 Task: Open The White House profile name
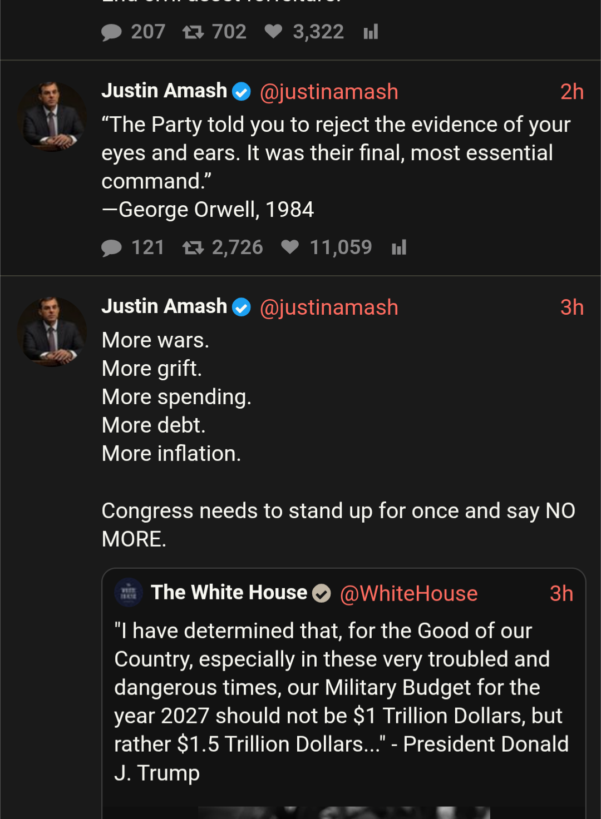(229, 593)
